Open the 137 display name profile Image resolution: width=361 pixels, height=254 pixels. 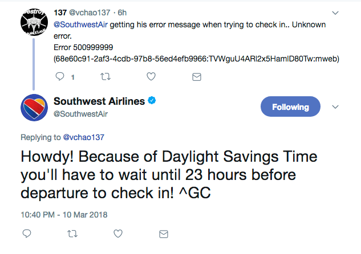point(60,13)
